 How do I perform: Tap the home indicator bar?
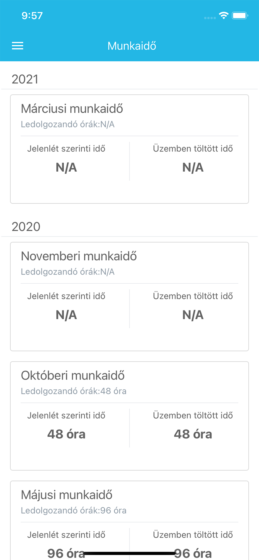pos(129,553)
